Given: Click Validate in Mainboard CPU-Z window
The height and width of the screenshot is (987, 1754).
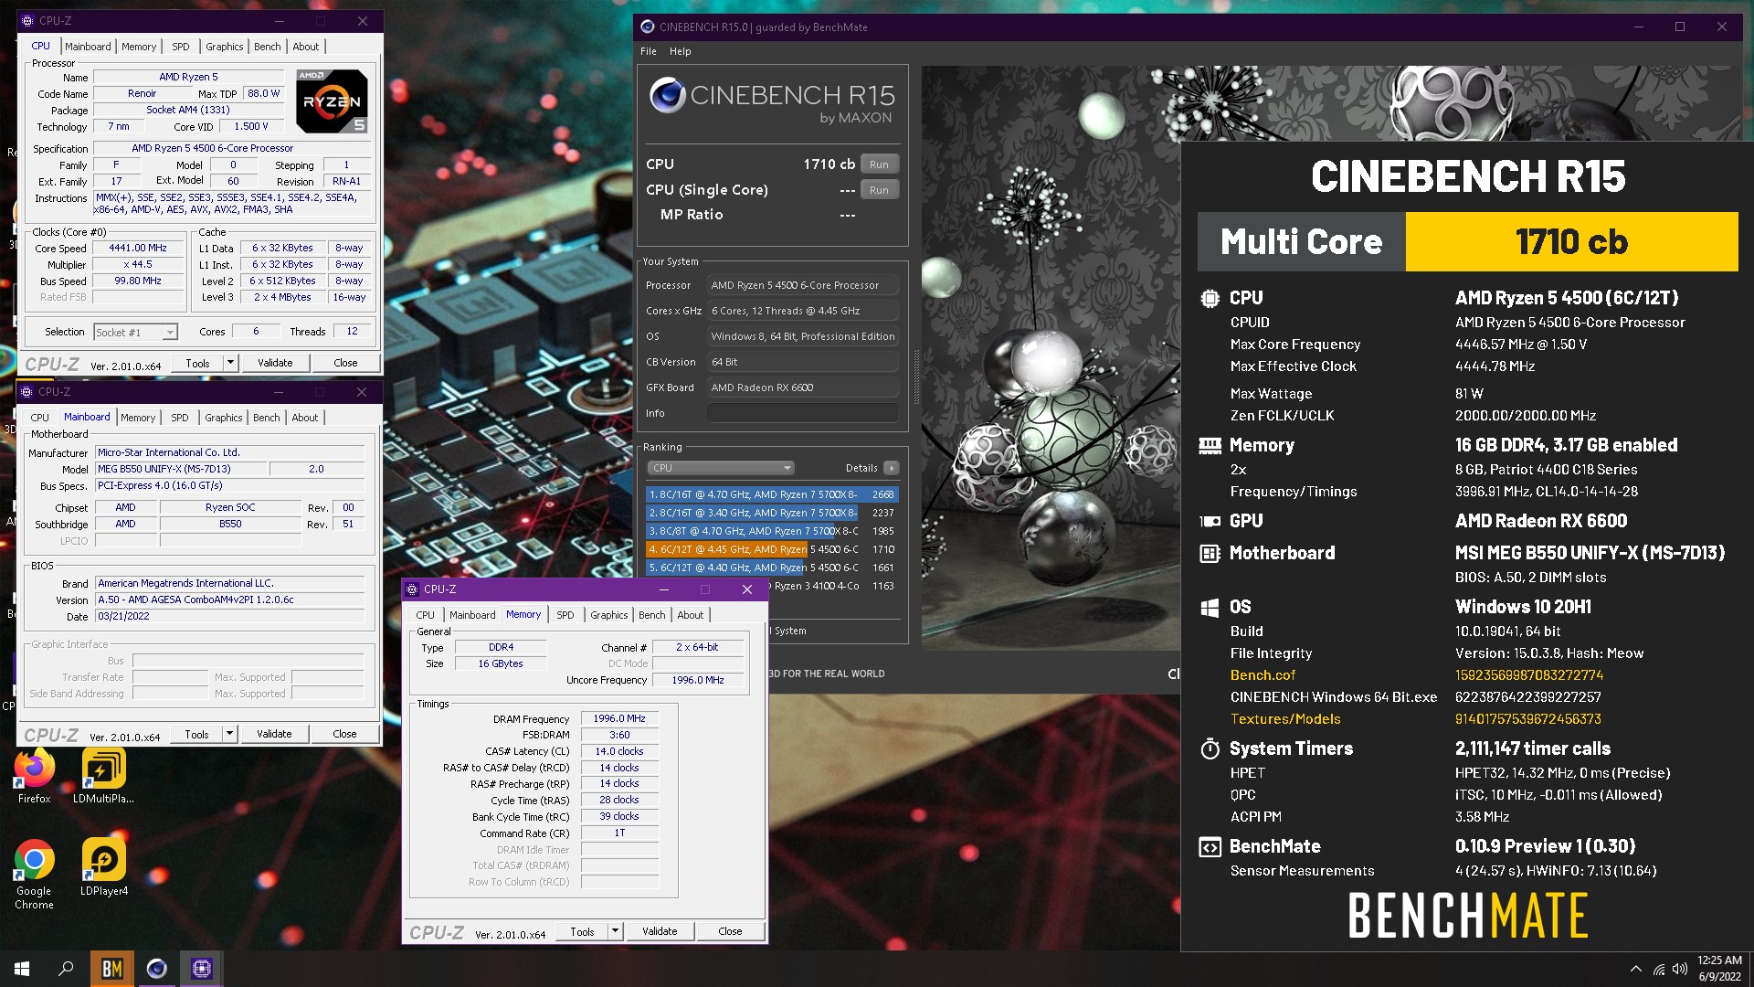Looking at the screenshot, I should [x=274, y=734].
